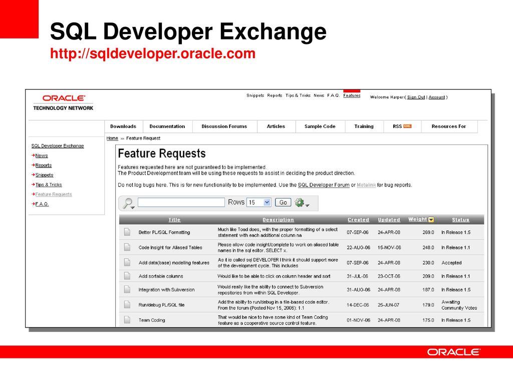Open F.A.Q. in the left sidebar

tap(42, 204)
